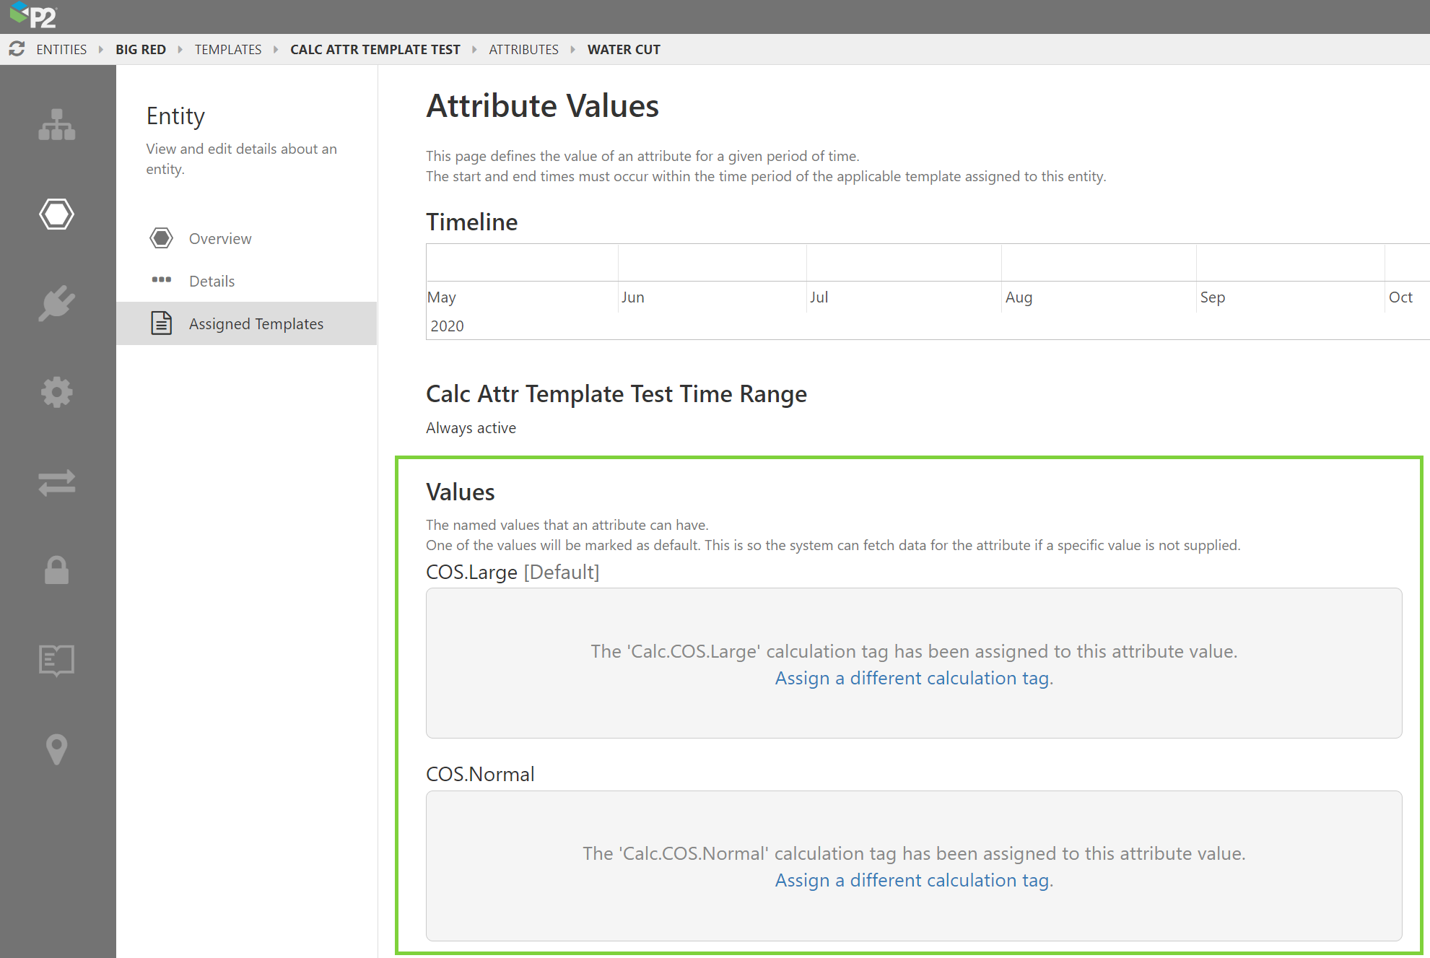The height and width of the screenshot is (958, 1430).
Task: Click the P2 logo in top bar
Action: click(34, 16)
